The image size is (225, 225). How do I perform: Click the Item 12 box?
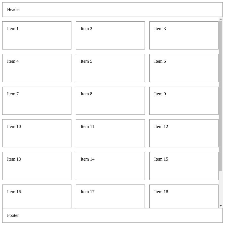coord(184,133)
